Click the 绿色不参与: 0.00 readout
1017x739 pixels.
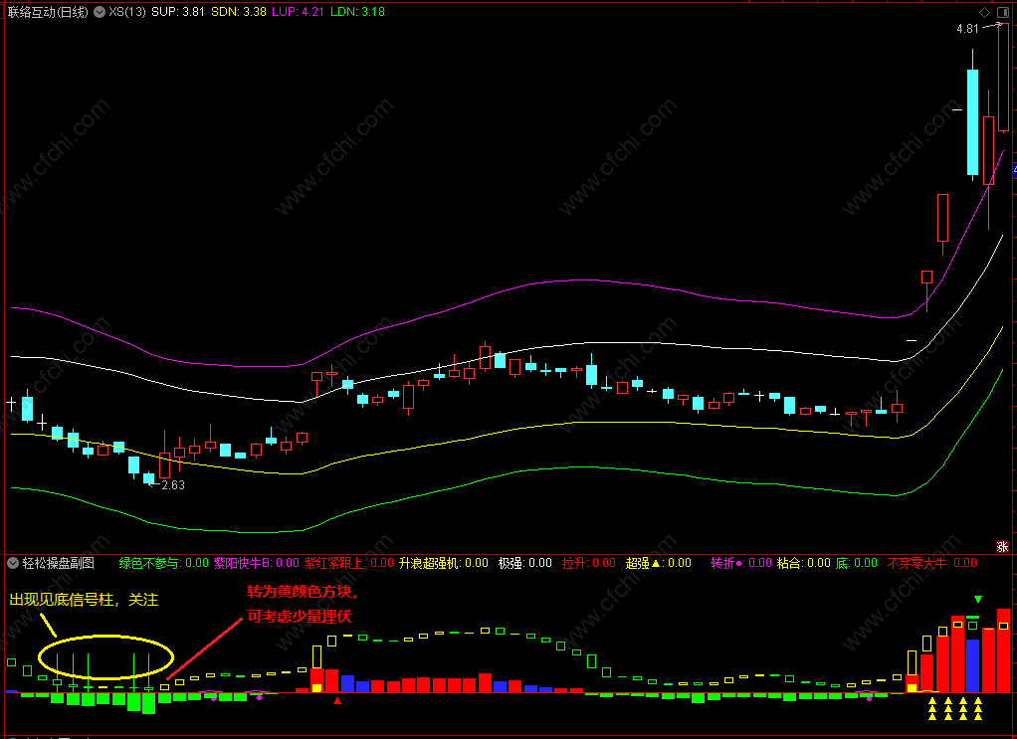point(163,563)
